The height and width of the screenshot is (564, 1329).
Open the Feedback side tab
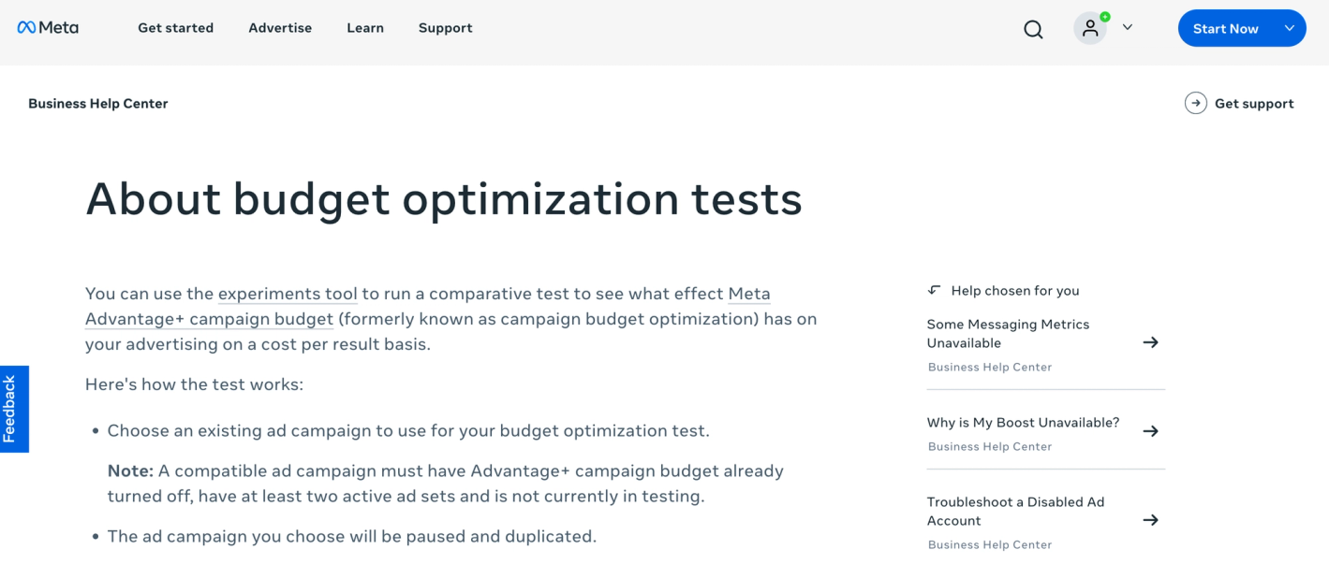[x=12, y=409]
